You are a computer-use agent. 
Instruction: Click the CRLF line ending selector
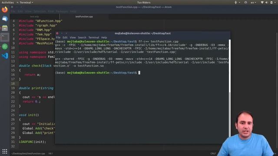coord(213,153)
